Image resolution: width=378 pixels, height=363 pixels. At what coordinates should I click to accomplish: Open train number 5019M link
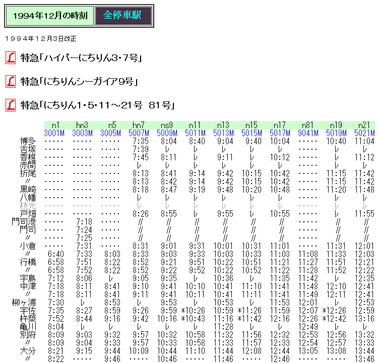click(337, 133)
